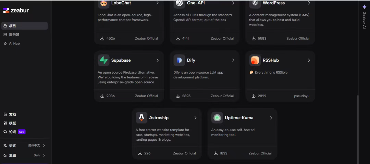
Task: Expand the Supabase card chevron
Action: point(158,60)
